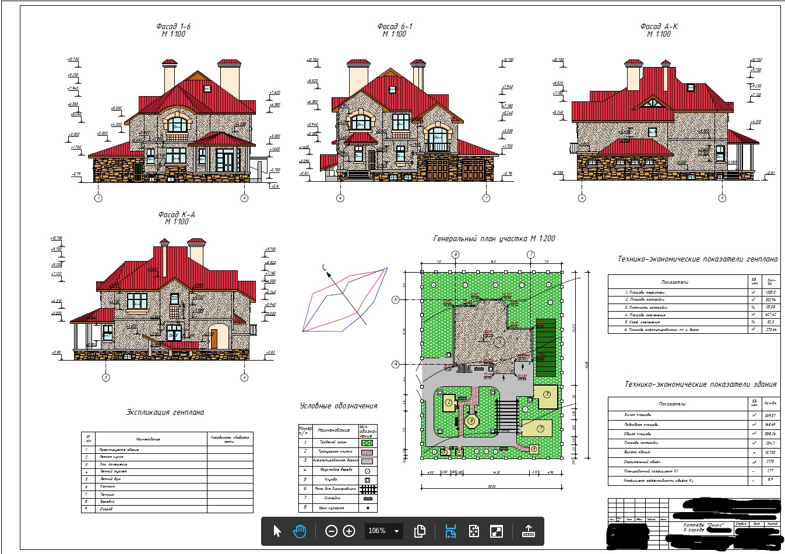Fit the whole page in view
This screenshot has width=785, height=554.
(x=474, y=531)
